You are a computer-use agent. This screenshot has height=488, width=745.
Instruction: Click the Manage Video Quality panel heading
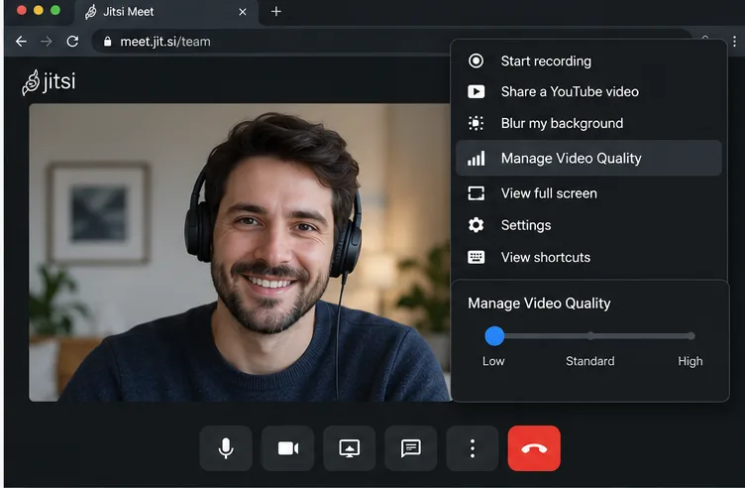(x=539, y=304)
